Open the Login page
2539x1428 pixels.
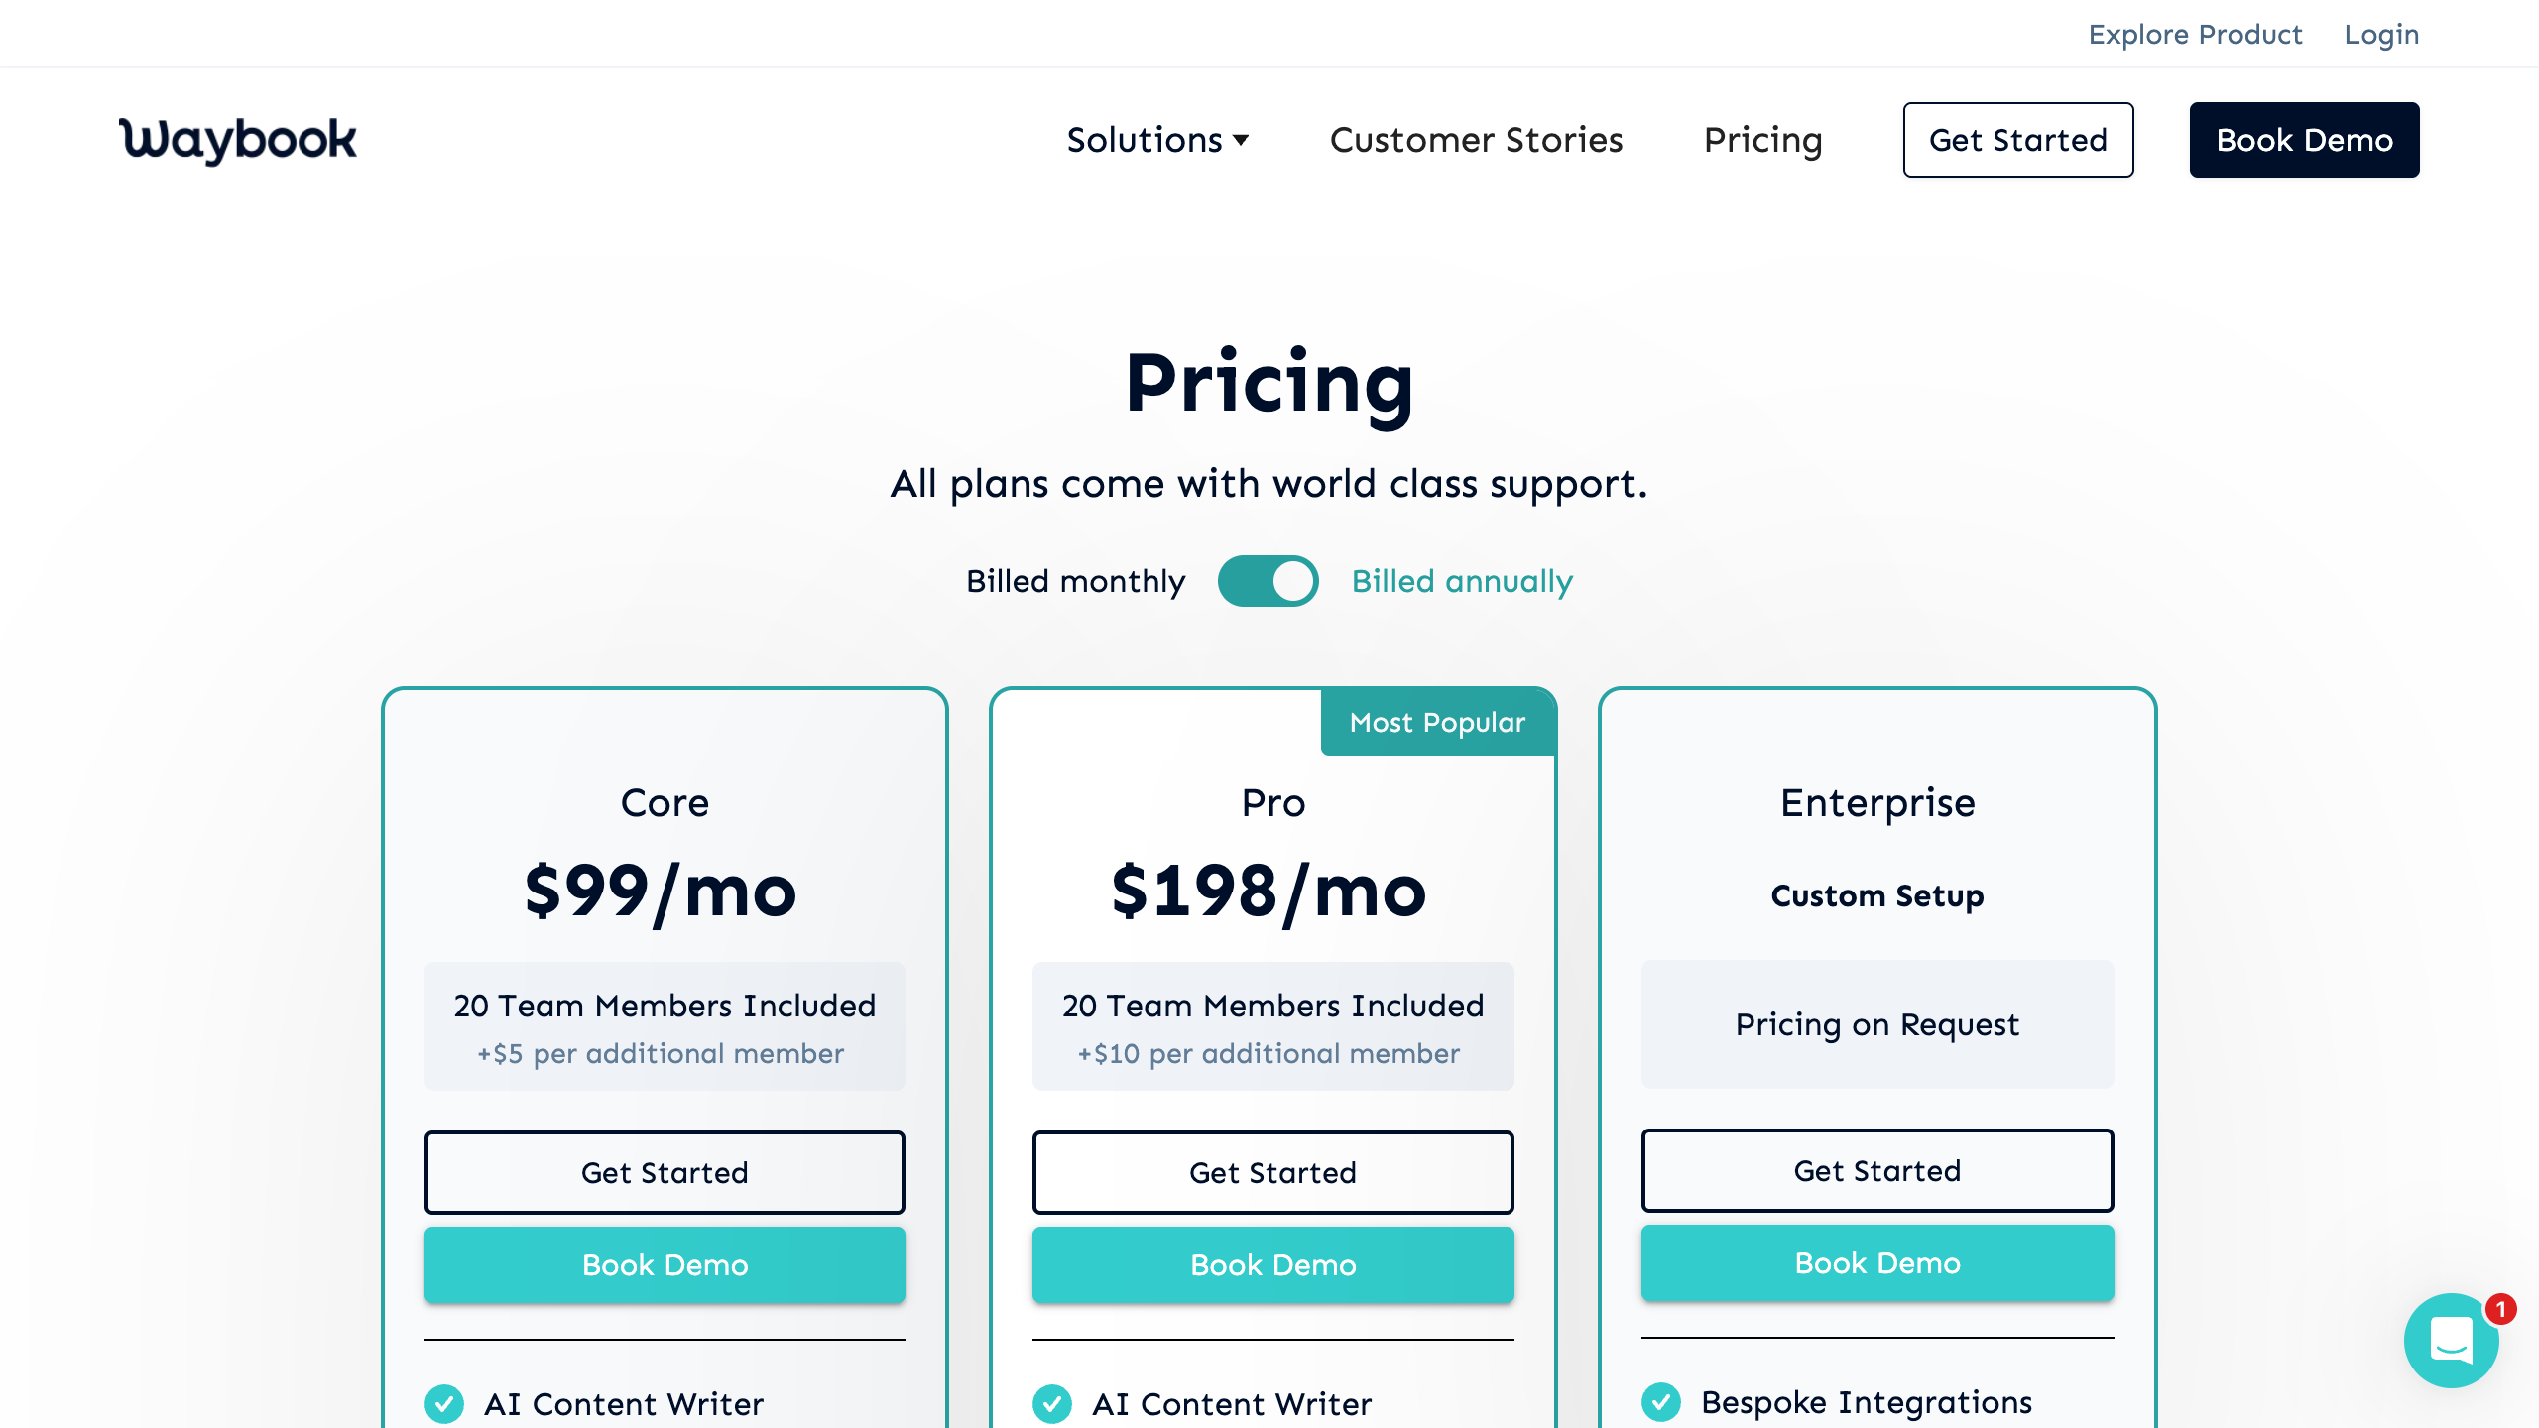2381,34
